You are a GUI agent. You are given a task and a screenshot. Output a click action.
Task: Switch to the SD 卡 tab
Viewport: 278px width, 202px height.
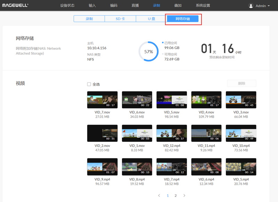point(120,19)
